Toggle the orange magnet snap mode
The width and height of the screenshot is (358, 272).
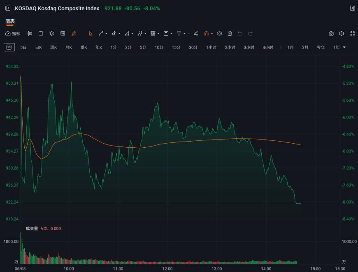[x=206, y=34]
